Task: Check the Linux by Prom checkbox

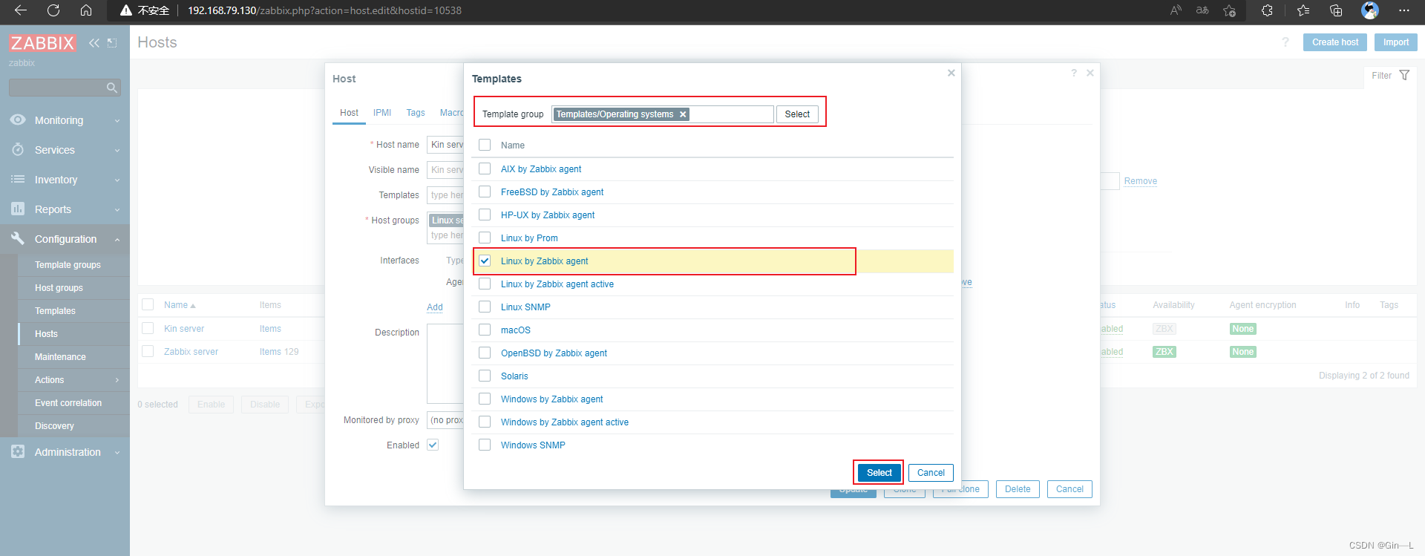Action: point(485,238)
